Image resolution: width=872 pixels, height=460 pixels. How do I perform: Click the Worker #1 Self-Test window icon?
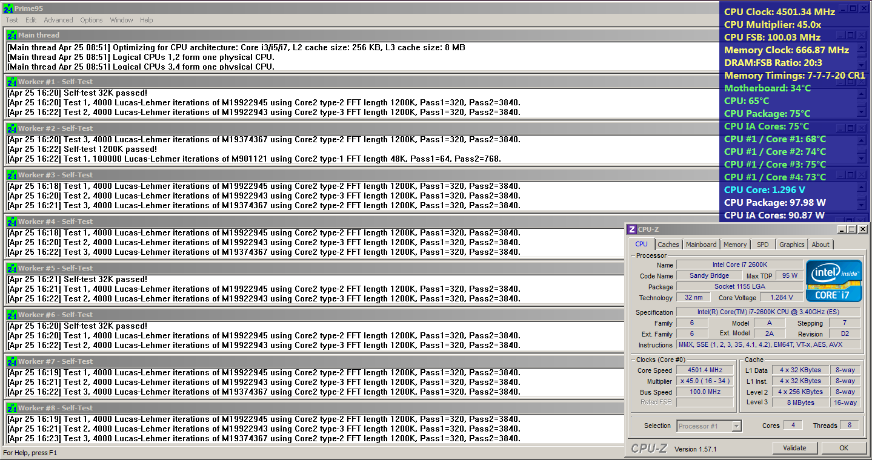(11, 82)
